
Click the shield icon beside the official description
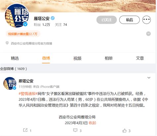(x=7, y=43)
